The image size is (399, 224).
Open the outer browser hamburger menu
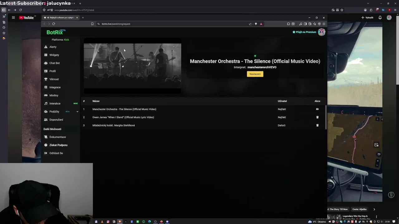[395, 10]
